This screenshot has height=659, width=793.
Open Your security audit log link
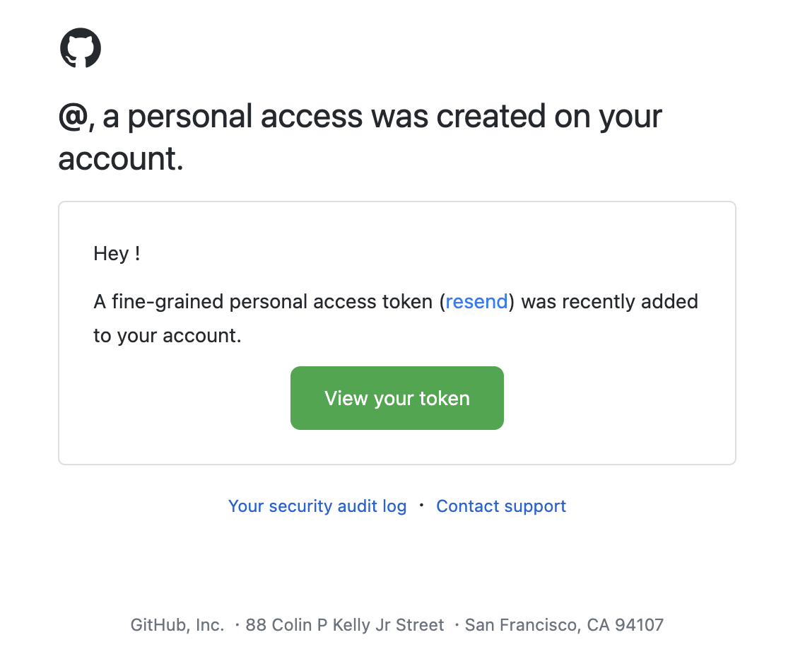pyautogui.click(x=317, y=506)
